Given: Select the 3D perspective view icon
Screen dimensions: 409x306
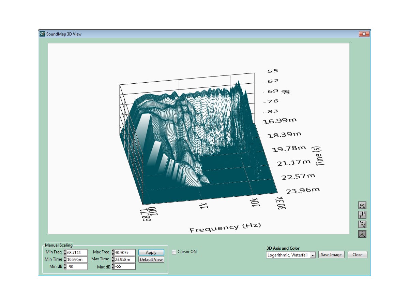Looking at the screenshot, I should point(362,234).
